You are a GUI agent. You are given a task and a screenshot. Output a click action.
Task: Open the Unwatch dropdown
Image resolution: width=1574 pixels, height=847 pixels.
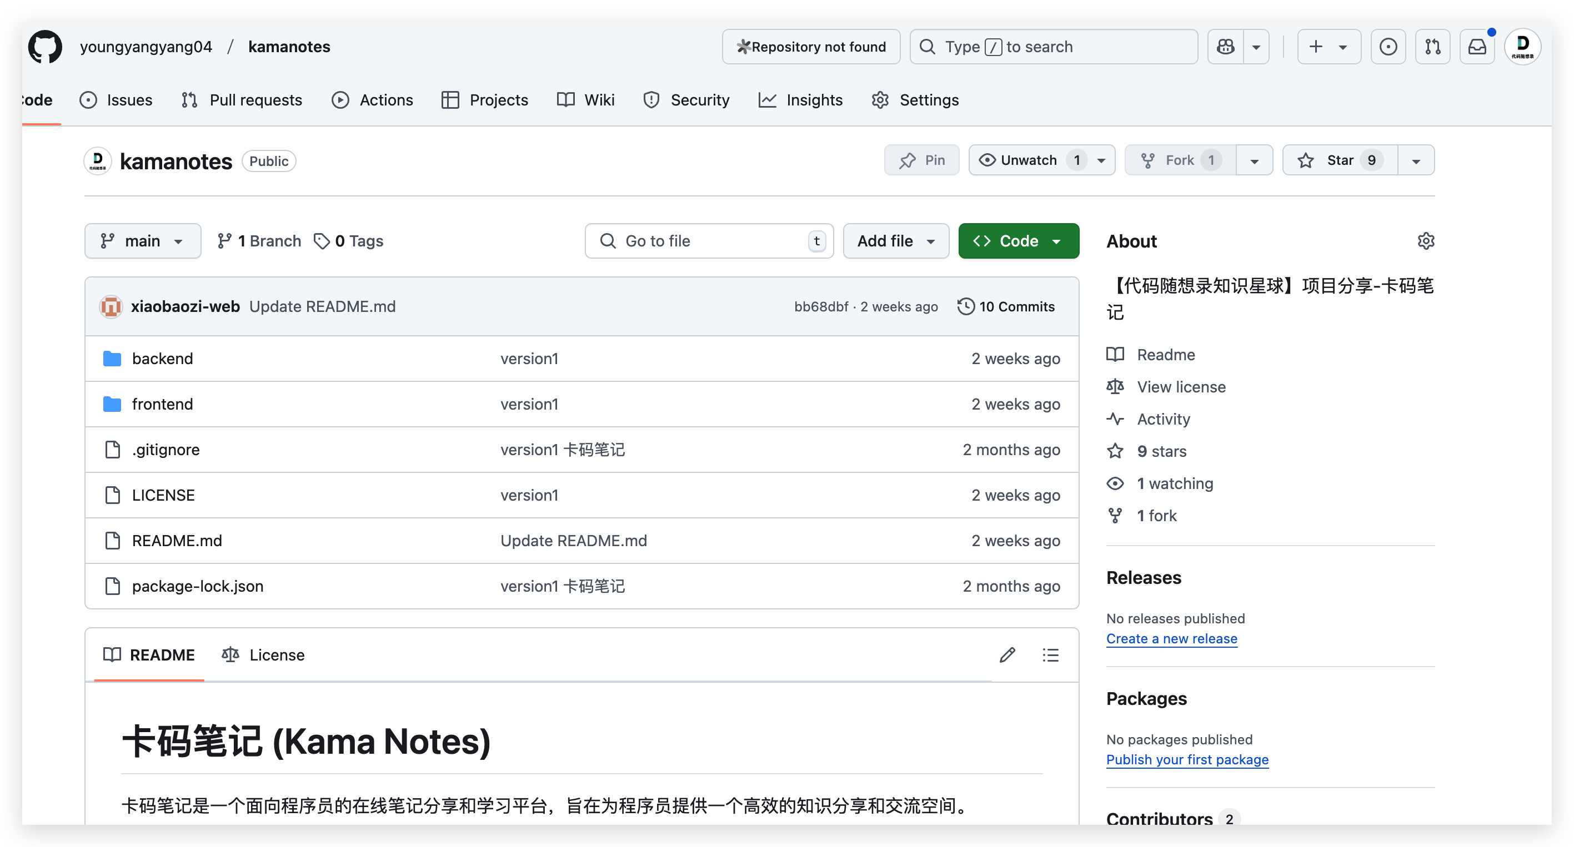pos(1042,160)
